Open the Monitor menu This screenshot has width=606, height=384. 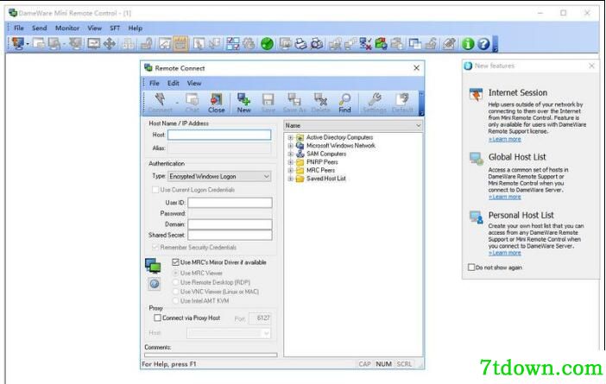coord(67,28)
